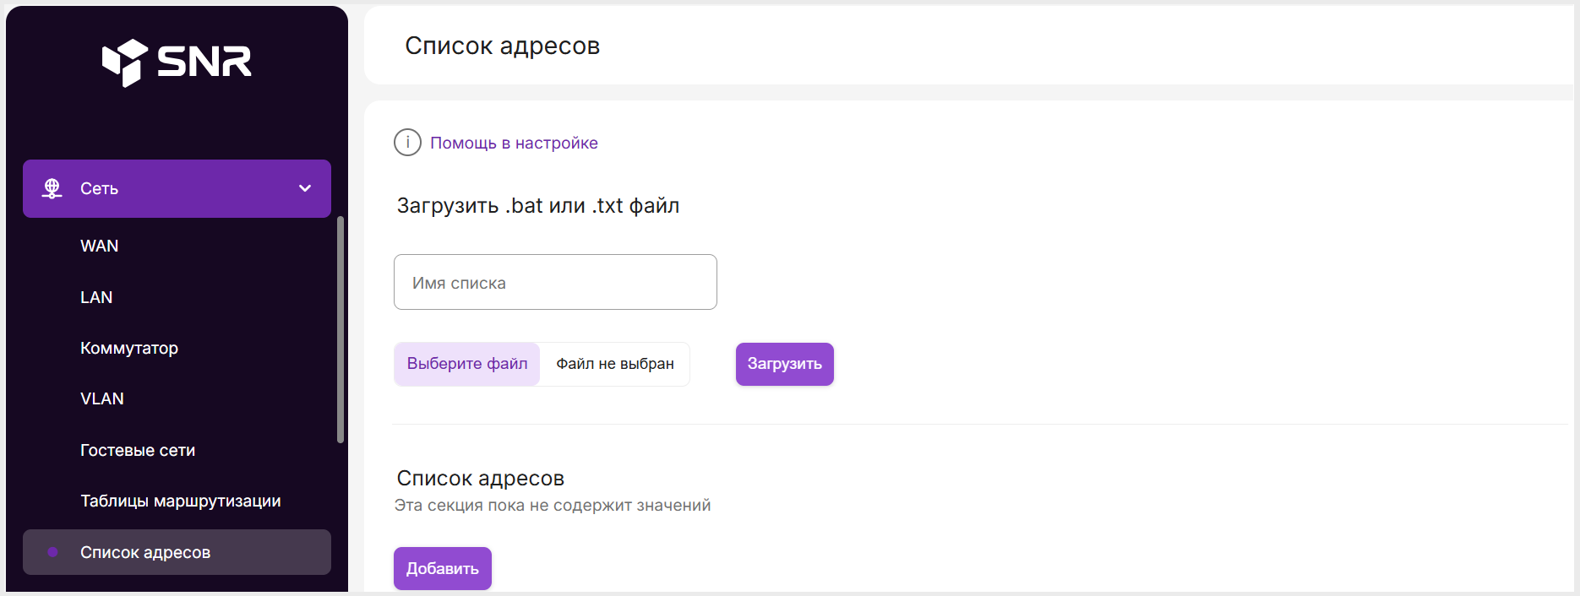Focus the Имя списка input field
Viewport: 1580px width, 596px height.
click(x=555, y=282)
